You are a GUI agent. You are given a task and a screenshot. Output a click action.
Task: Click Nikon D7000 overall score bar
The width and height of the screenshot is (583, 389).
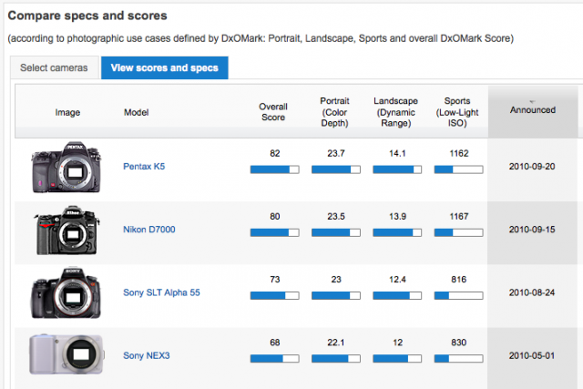pos(275,233)
